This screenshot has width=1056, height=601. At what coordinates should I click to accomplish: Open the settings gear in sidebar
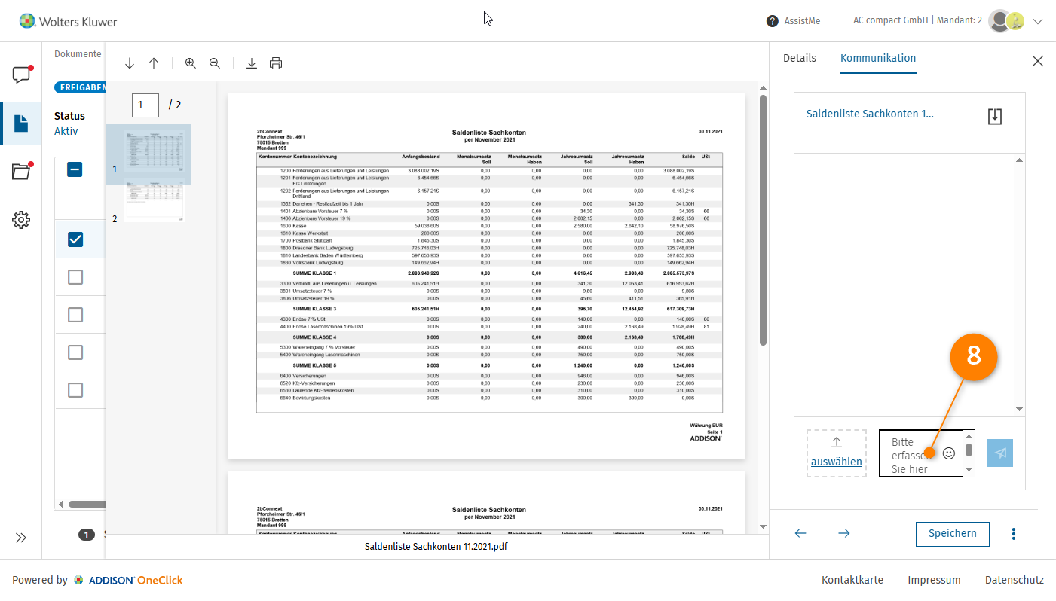click(x=21, y=220)
